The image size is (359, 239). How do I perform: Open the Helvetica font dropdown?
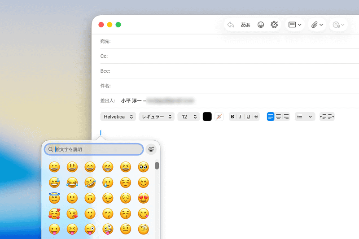pyautogui.click(x=118, y=117)
